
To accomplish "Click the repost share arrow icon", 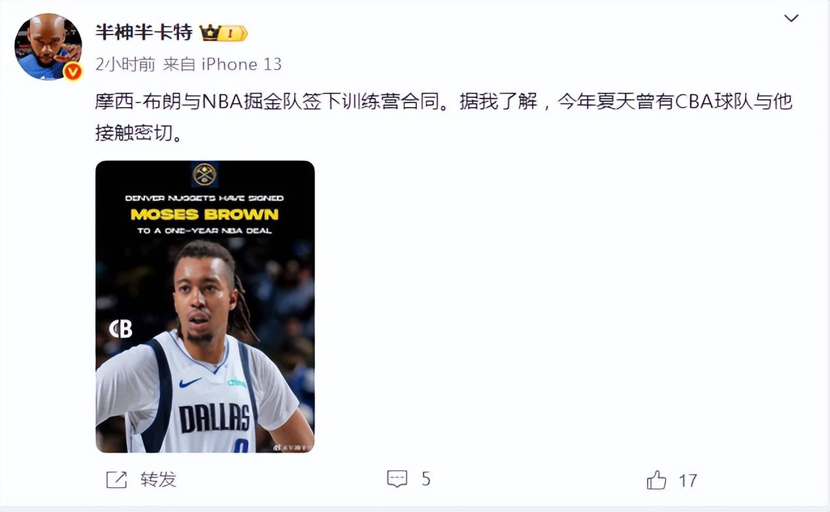I will pyautogui.click(x=116, y=480).
